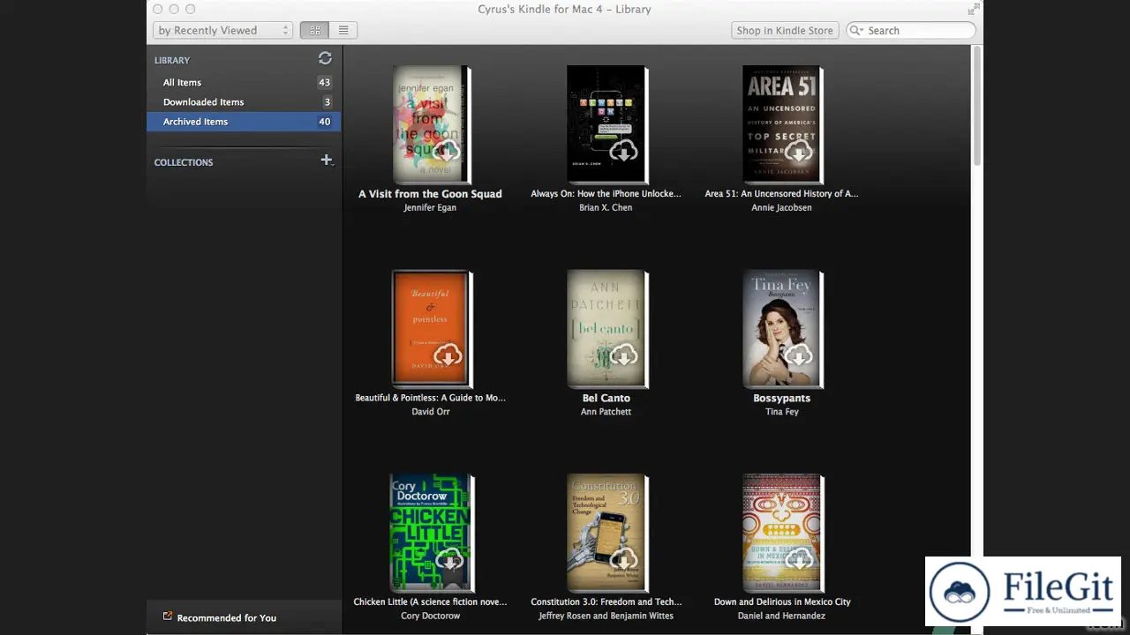Click the 'Bel Canto' title text
This screenshot has width=1130, height=635.
(x=606, y=398)
